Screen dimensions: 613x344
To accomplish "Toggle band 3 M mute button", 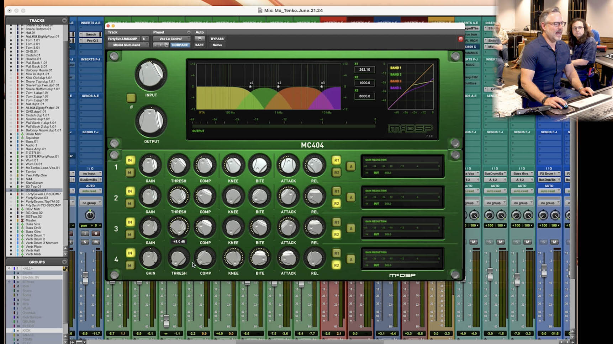I will [x=130, y=235].
